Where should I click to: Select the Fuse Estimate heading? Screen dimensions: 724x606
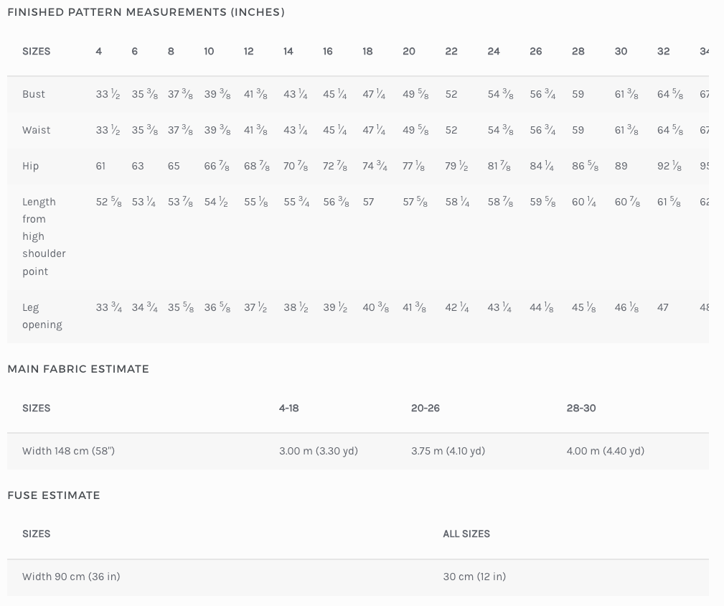(54, 495)
